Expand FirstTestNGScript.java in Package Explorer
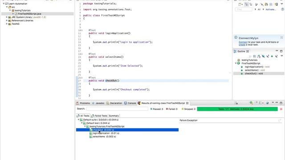This screenshot has height=160, width=285. pyautogui.click(x=13, y=14)
